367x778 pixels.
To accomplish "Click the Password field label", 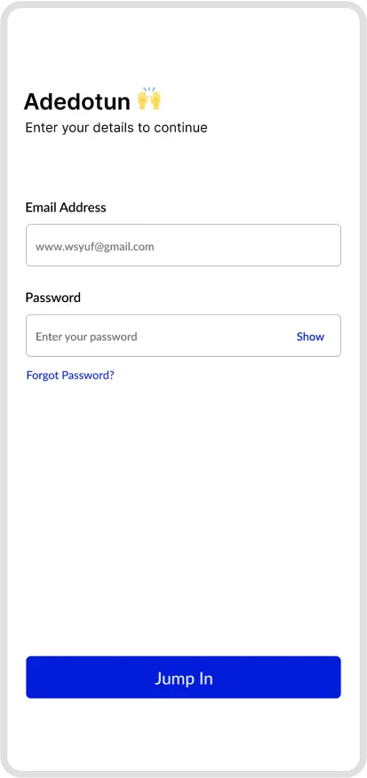I will click(x=52, y=298).
